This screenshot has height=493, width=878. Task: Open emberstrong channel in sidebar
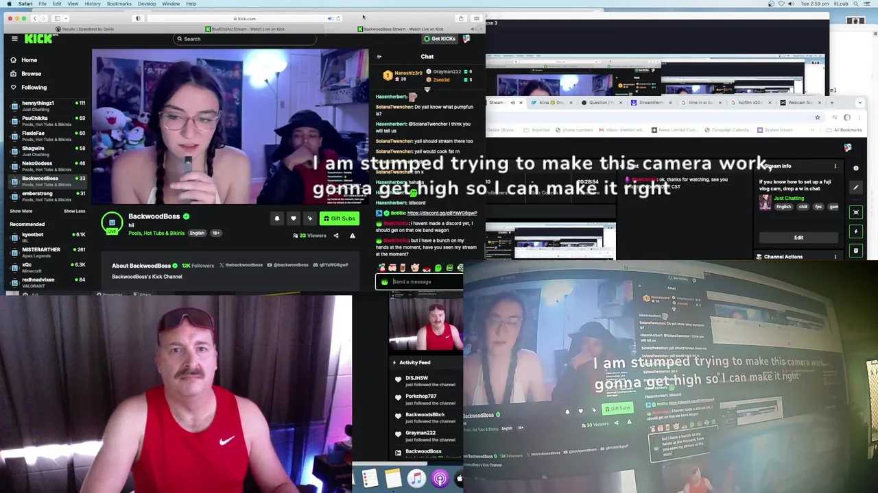pyautogui.click(x=48, y=196)
